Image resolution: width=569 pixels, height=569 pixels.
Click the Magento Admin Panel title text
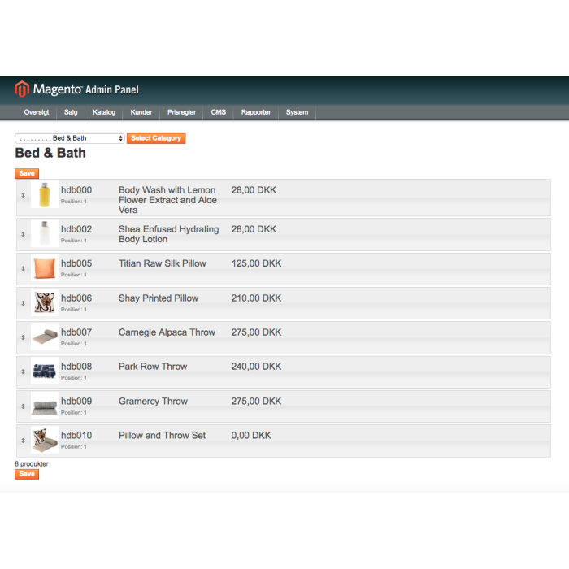[86, 89]
